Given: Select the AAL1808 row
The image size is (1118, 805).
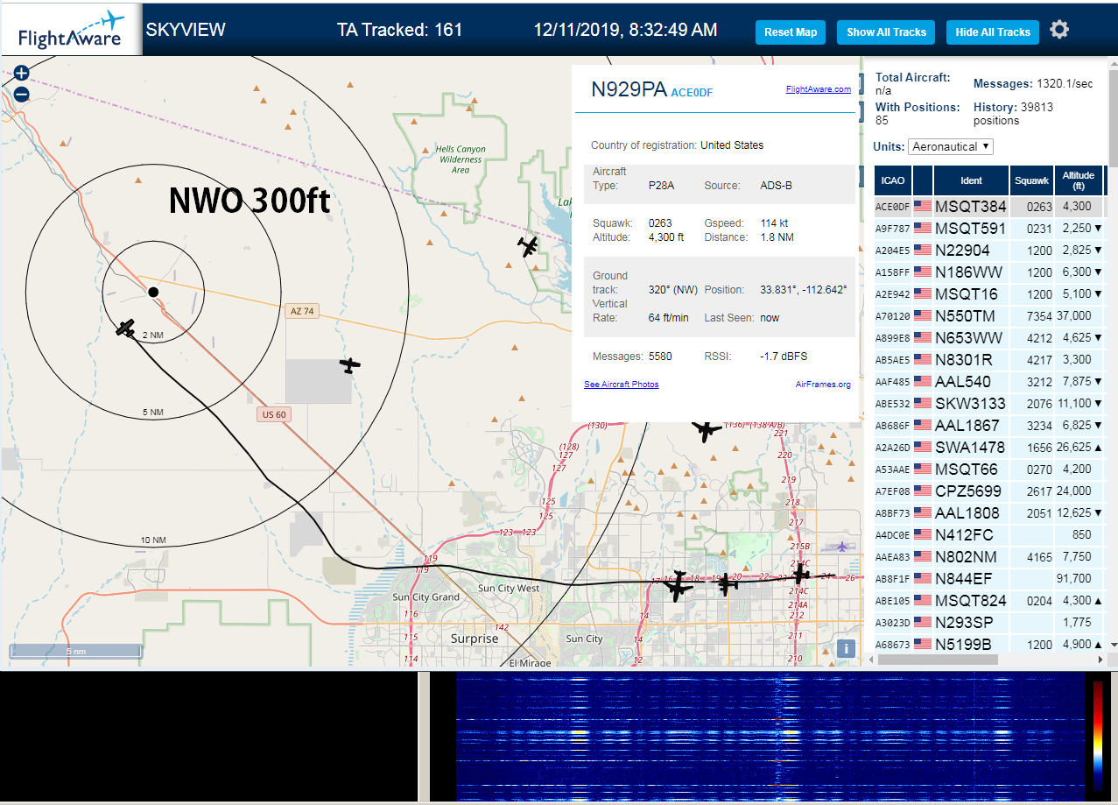Looking at the screenshot, I should [988, 513].
